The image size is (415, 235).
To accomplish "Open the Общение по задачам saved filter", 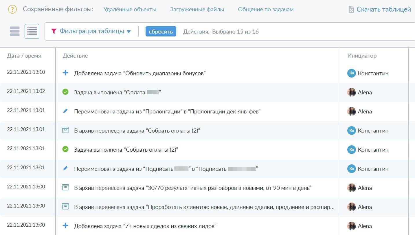I will pos(265,10).
